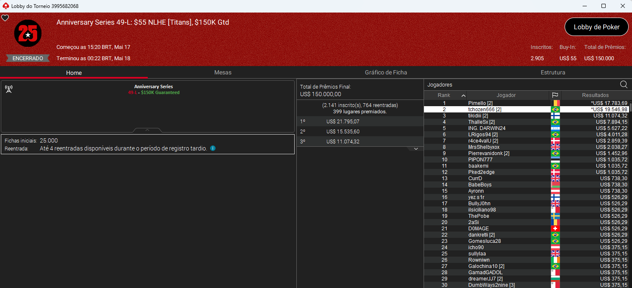Viewport: 632px width, 288px height.
Task: Select player PIPON777
Action: tap(527, 160)
